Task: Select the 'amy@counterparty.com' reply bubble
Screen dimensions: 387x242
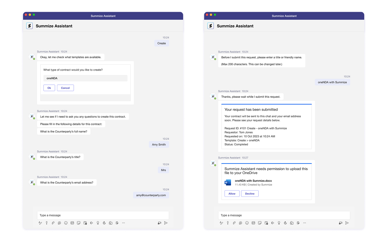Action: point(151,195)
